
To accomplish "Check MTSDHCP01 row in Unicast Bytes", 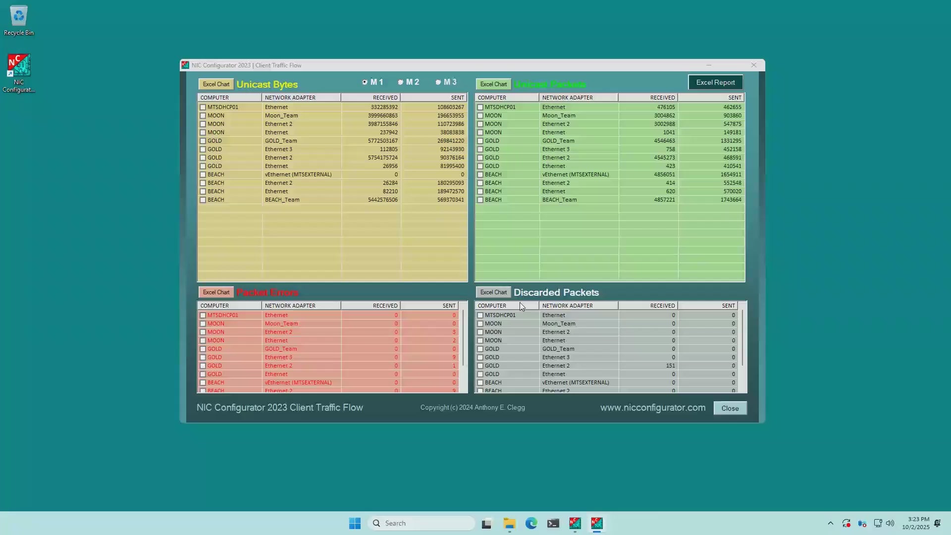I will click(x=203, y=107).
